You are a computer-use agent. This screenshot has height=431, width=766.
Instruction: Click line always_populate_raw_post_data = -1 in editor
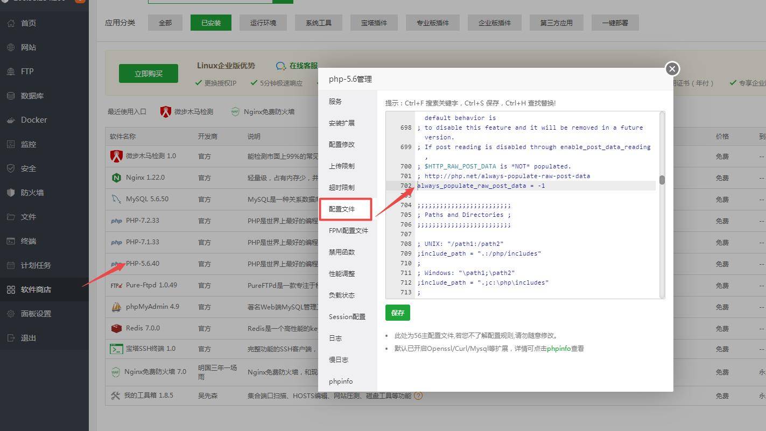coord(481,186)
